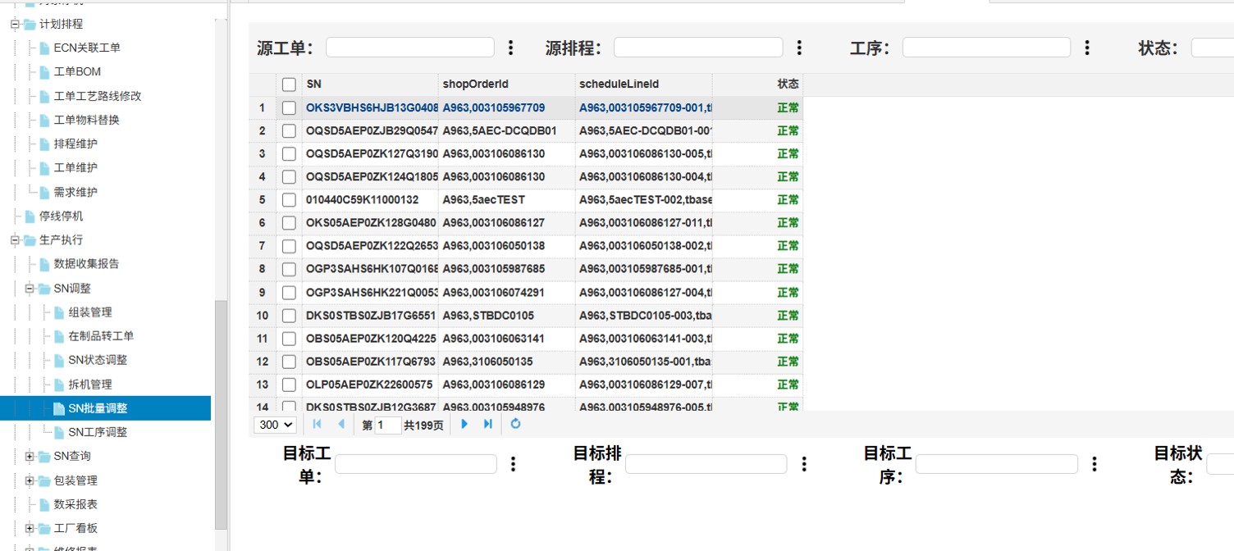This screenshot has width=1234, height=551.
Task: Open the three-dot picker beside 源排程
Action: tap(799, 48)
